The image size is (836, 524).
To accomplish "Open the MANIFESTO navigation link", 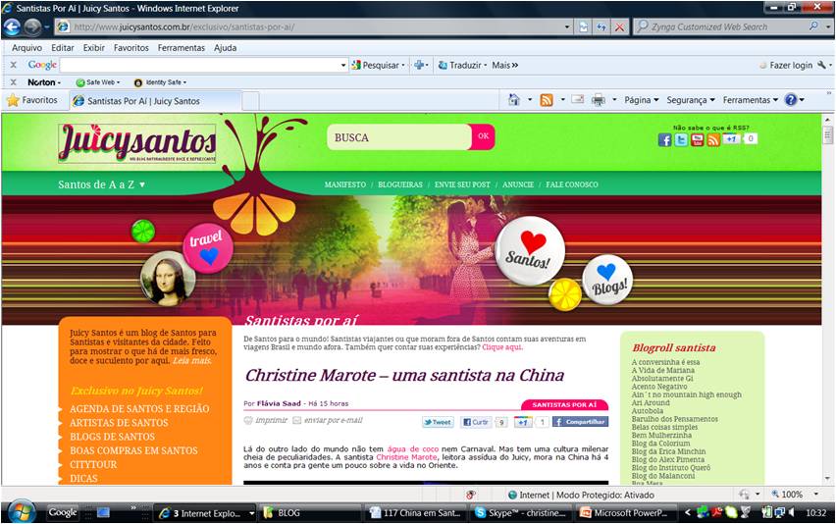I will point(344,184).
